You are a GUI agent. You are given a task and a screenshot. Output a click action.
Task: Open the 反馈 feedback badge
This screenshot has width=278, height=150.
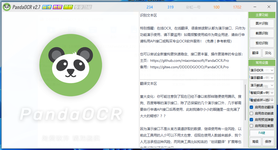47,7
